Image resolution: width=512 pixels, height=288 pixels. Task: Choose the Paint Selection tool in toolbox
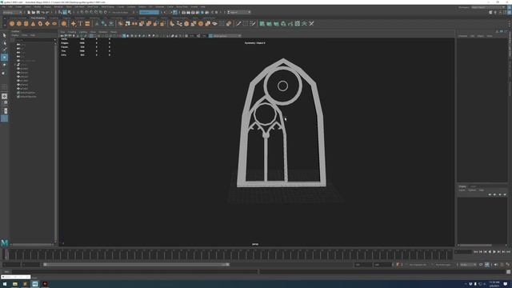pyautogui.click(x=4, y=50)
